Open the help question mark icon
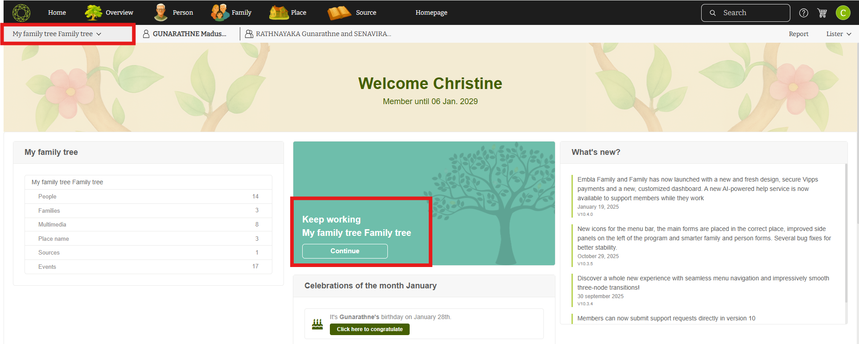This screenshot has height=344, width=859. (803, 13)
